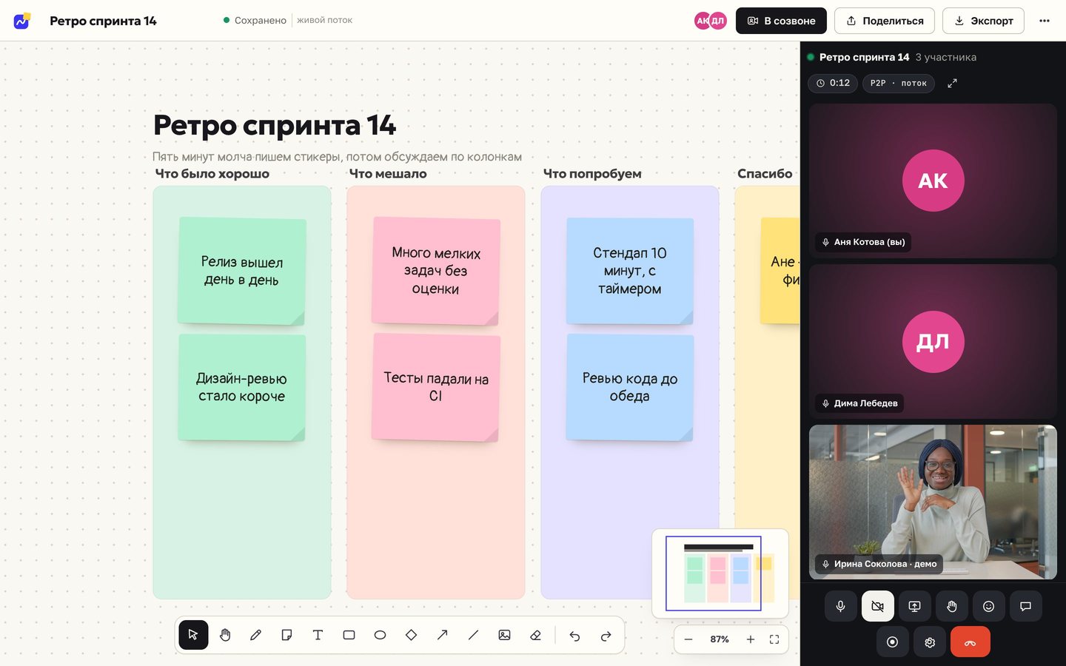Image resolution: width=1066 pixels, height=666 pixels.
Task: Raise your hand in the call
Action: 952,606
